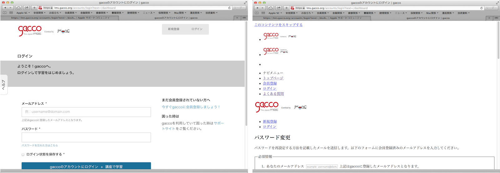Open パスワードを忘れた方はこちら link
The image size is (500, 173).
coord(40,146)
